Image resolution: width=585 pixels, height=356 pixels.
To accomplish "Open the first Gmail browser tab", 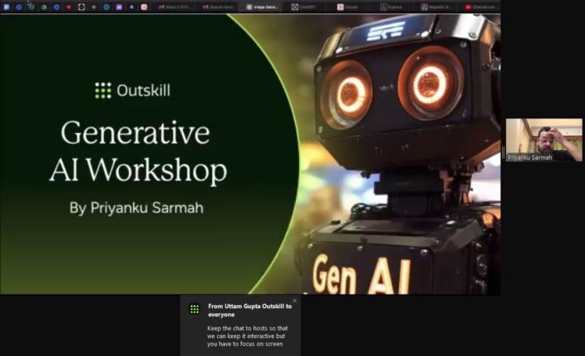I will coord(174,6).
